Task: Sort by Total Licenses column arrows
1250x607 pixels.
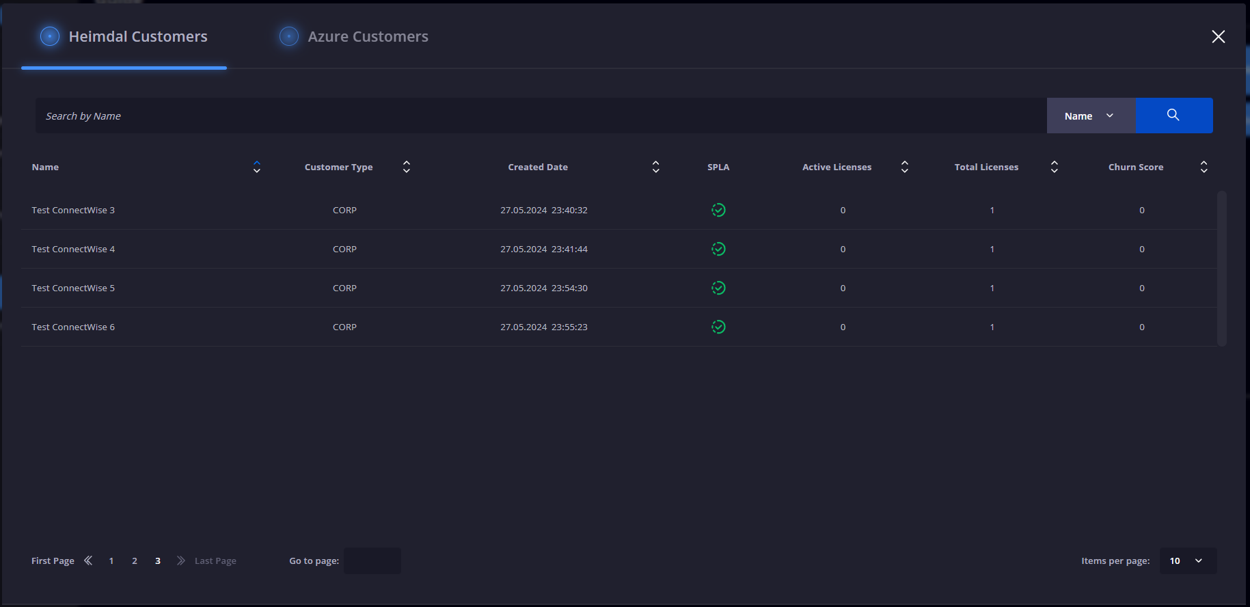Action: [x=1055, y=167]
